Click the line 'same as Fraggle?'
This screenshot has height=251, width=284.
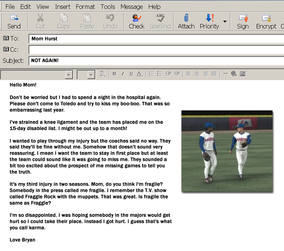pos(30,203)
